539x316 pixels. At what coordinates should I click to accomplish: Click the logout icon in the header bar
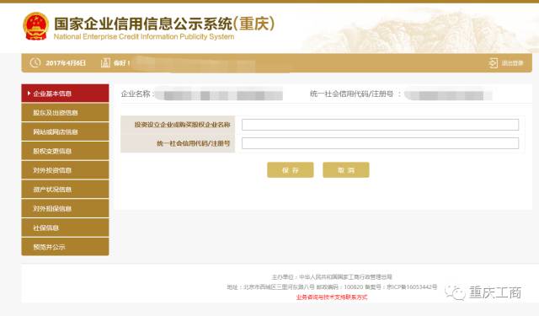[494, 63]
